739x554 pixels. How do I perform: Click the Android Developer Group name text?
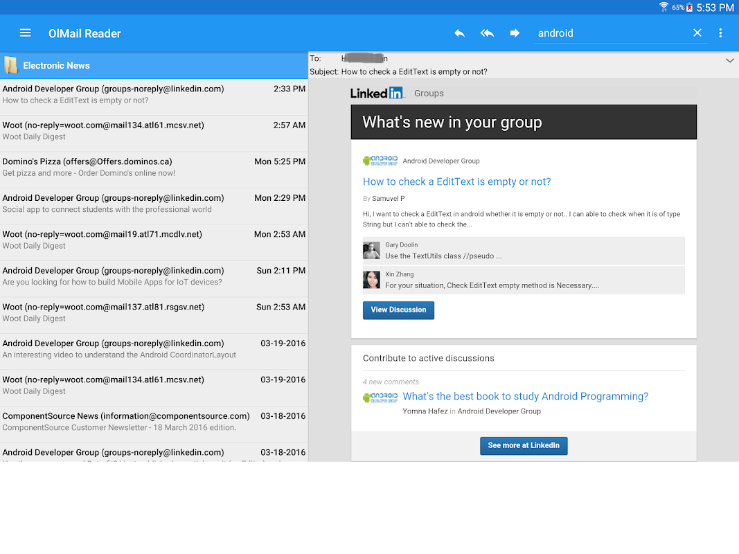pos(441,161)
